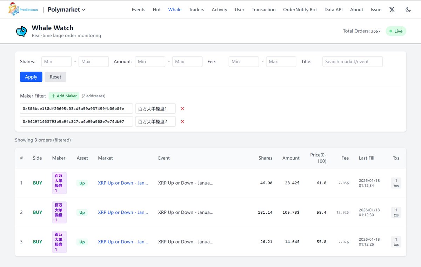The image size is (421, 267).
Task: Click the 01:12:34 last fill timestamp
Action: (x=366, y=185)
